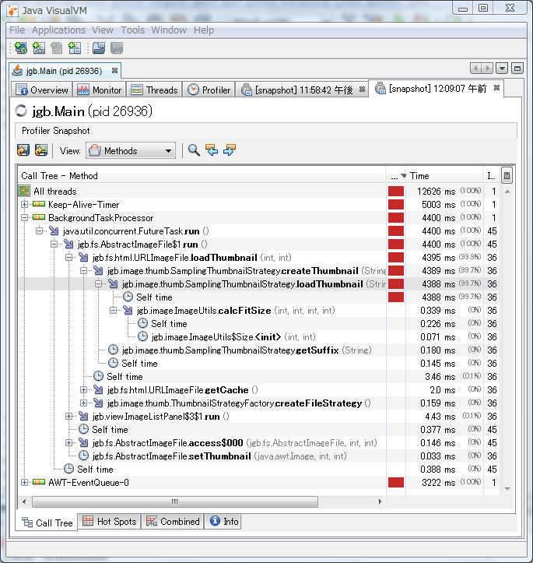533x563 pixels.
Task: Click the horizontal scrollbar left arrow
Action: pyautogui.click(x=24, y=501)
